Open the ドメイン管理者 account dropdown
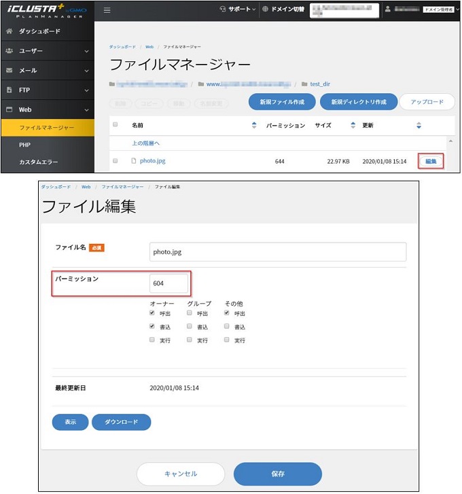The width and height of the screenshot is (462, 494). tap(440, 10)
